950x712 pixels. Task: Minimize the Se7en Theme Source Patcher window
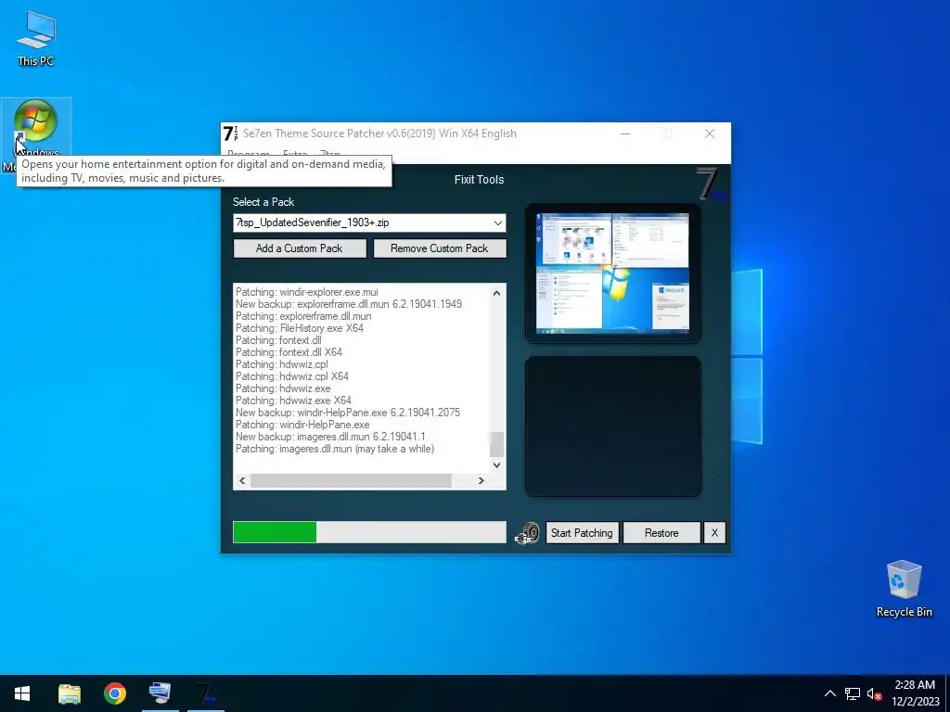pos(624,133)
